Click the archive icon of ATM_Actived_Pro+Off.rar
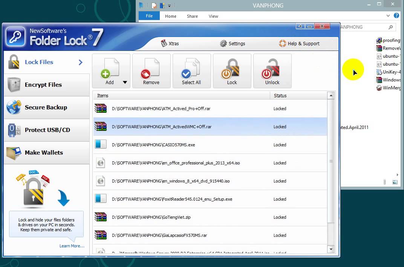404x267 pixels. pos(101,108)
